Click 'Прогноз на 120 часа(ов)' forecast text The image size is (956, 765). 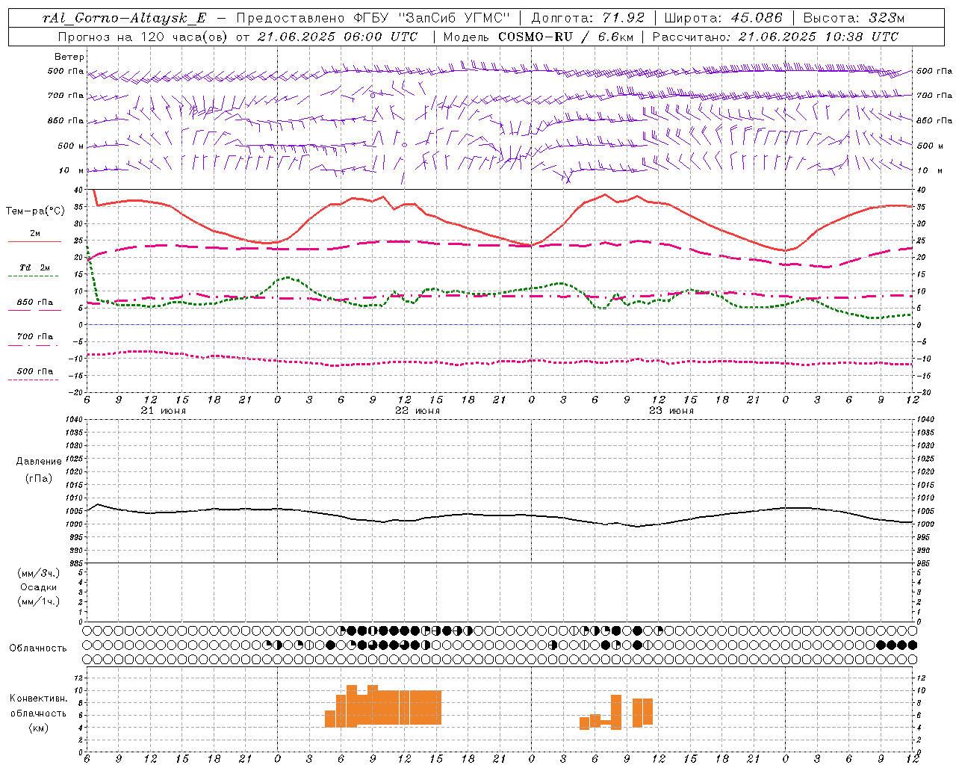pyautogui.click(x=144, y=37)
